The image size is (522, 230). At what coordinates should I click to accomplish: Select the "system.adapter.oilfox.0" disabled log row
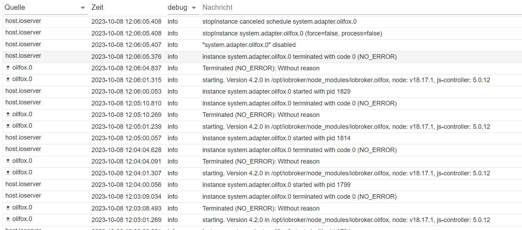(x=261, y=45)
